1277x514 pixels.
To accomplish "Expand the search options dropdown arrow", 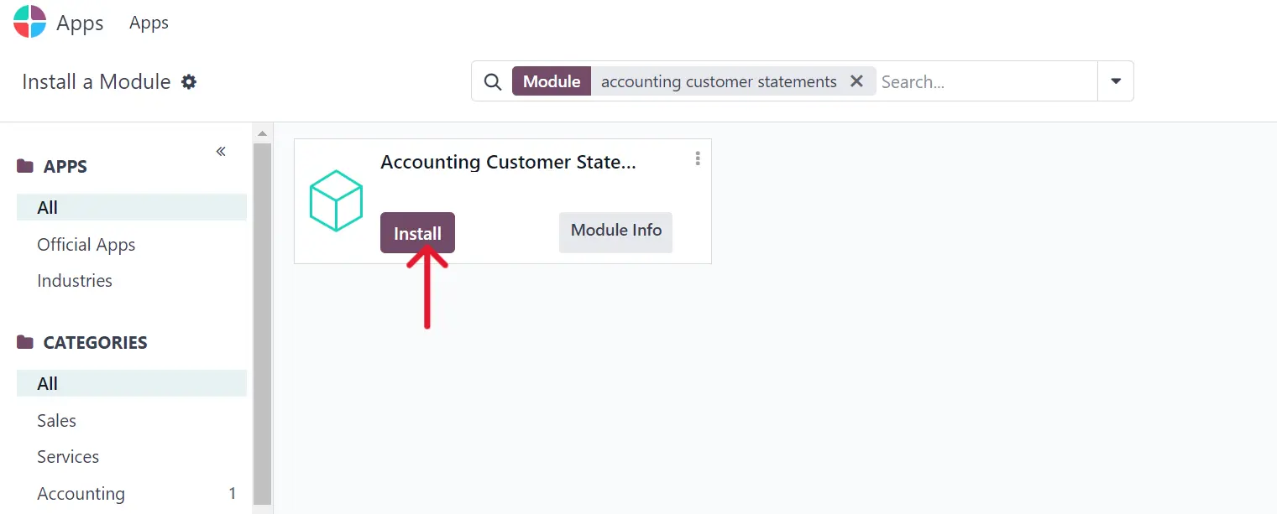I will click(1116, 81).
